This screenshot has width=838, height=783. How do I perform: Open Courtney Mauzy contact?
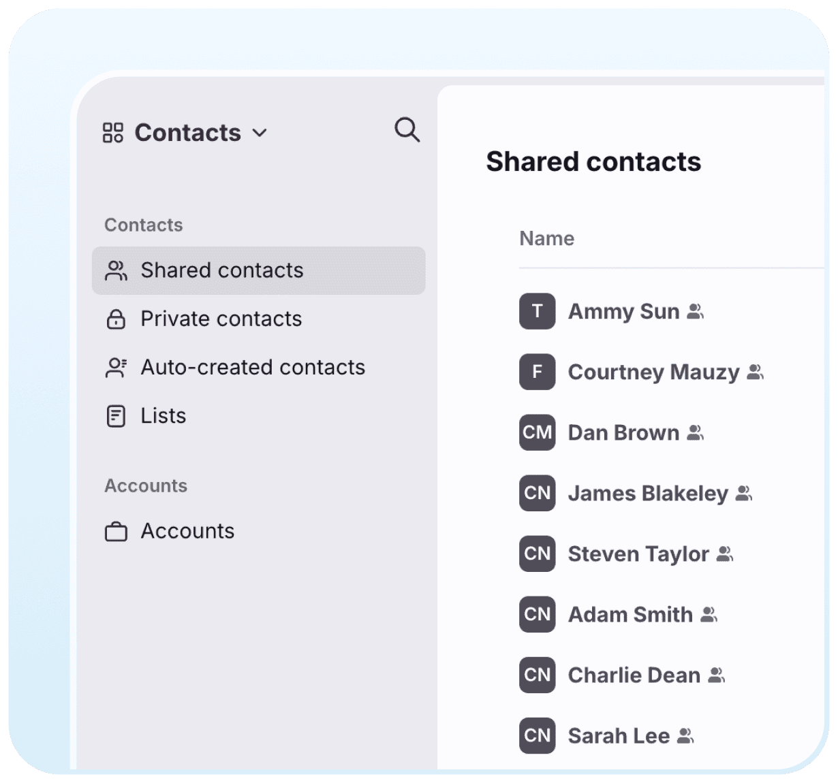(x=653, y=372)
